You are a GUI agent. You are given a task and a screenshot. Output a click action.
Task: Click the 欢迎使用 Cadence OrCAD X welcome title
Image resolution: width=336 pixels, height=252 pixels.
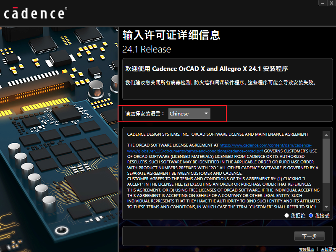(207, 69)
